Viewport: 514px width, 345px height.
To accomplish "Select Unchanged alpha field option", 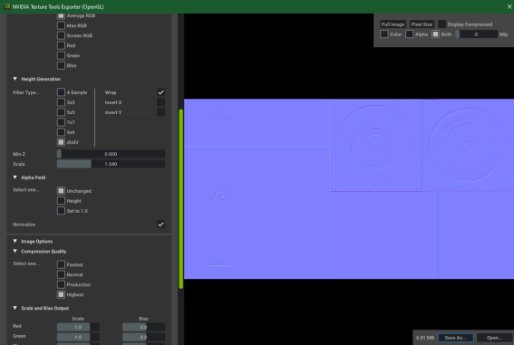I will (x=61, y=191).
